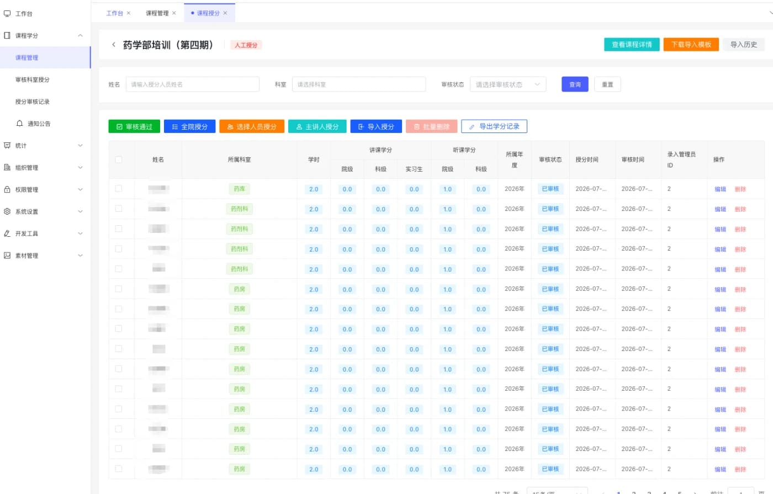773x494 pixels.
Task: Go back using the arrow before 药学部培训
Action: tap(114, 45)
